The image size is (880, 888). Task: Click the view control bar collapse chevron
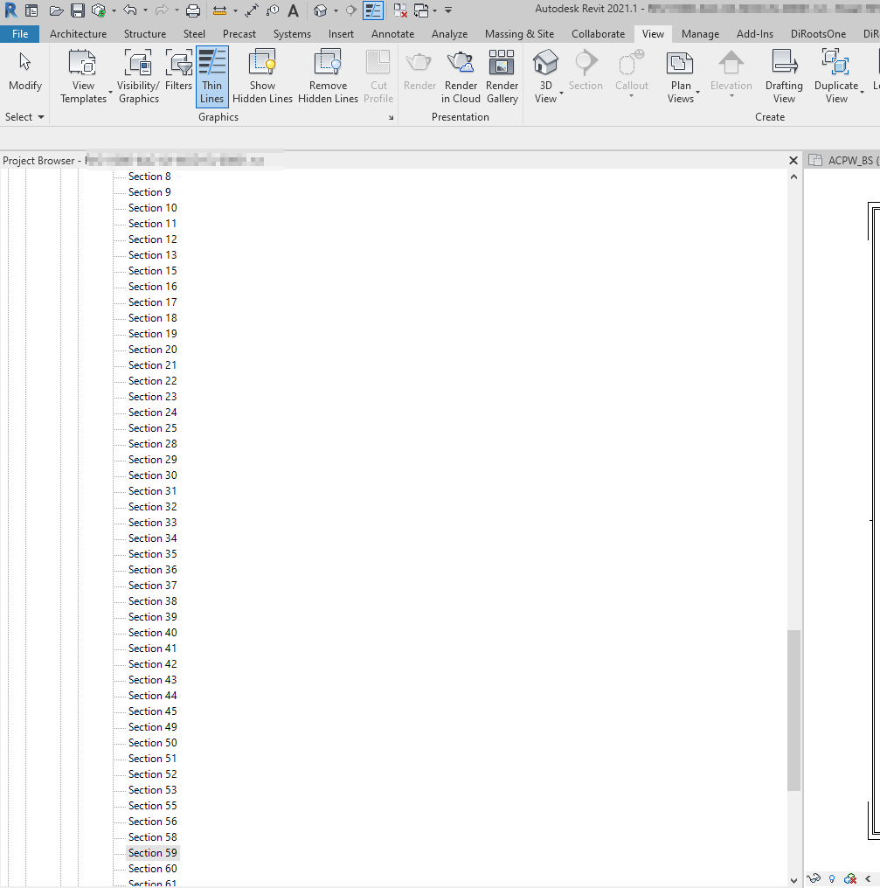[868, 879]
